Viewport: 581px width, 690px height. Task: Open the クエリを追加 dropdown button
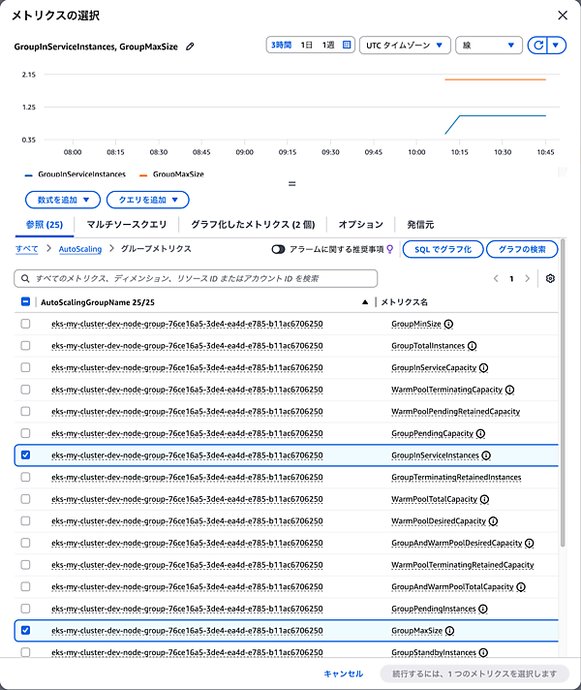click(x=148, y=200)
